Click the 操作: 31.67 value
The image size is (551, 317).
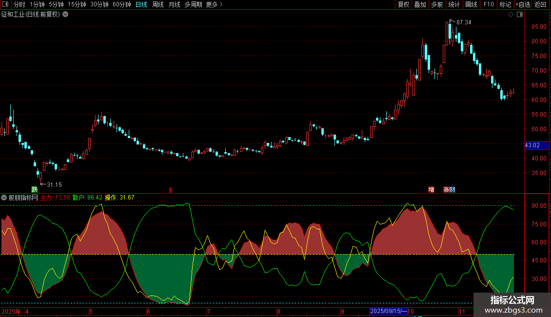119,198
